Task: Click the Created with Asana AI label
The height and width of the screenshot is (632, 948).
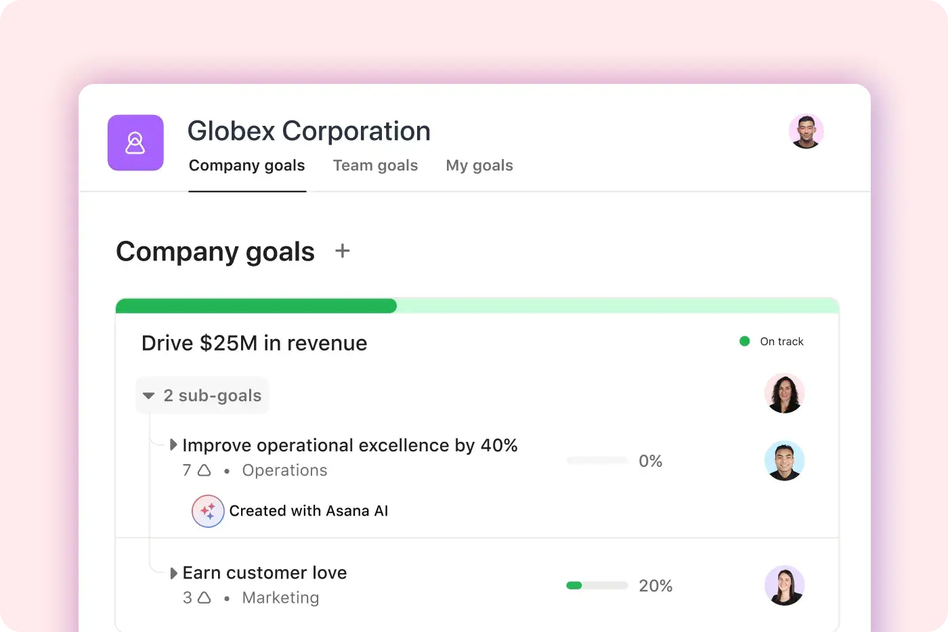Action: click(309, 511)
